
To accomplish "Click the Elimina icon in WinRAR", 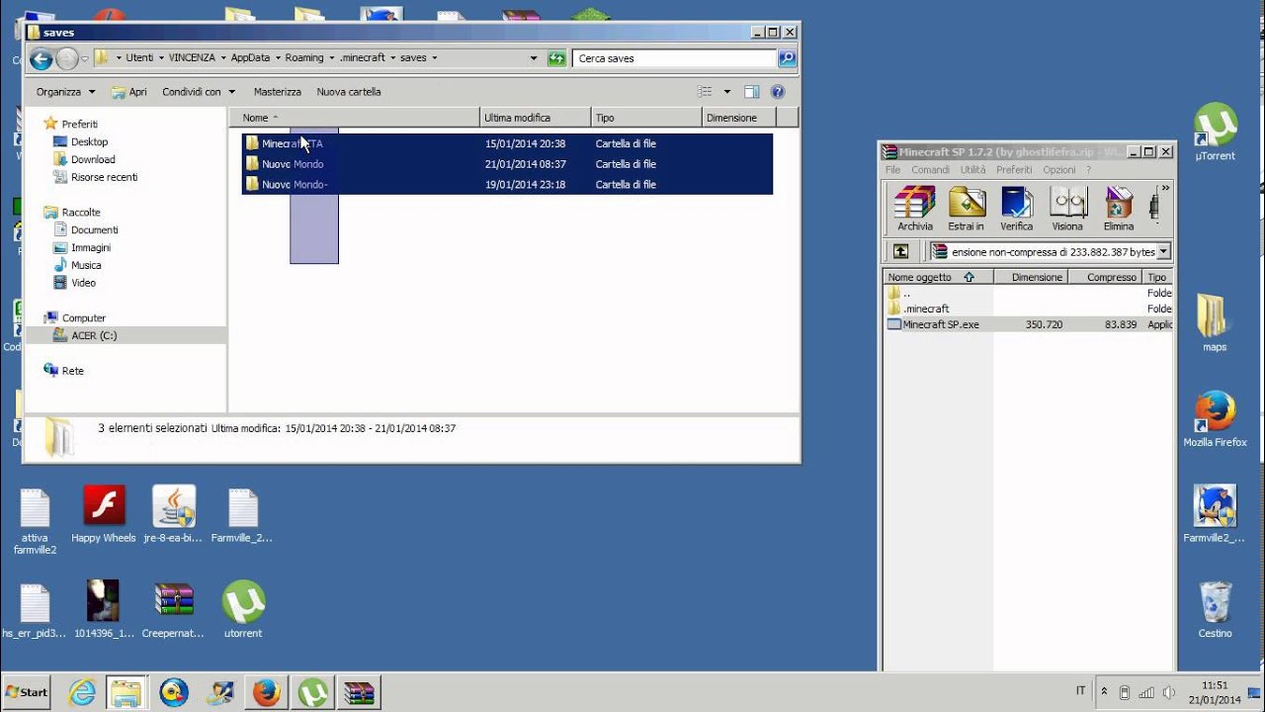I will click(x=1119, y=208).
